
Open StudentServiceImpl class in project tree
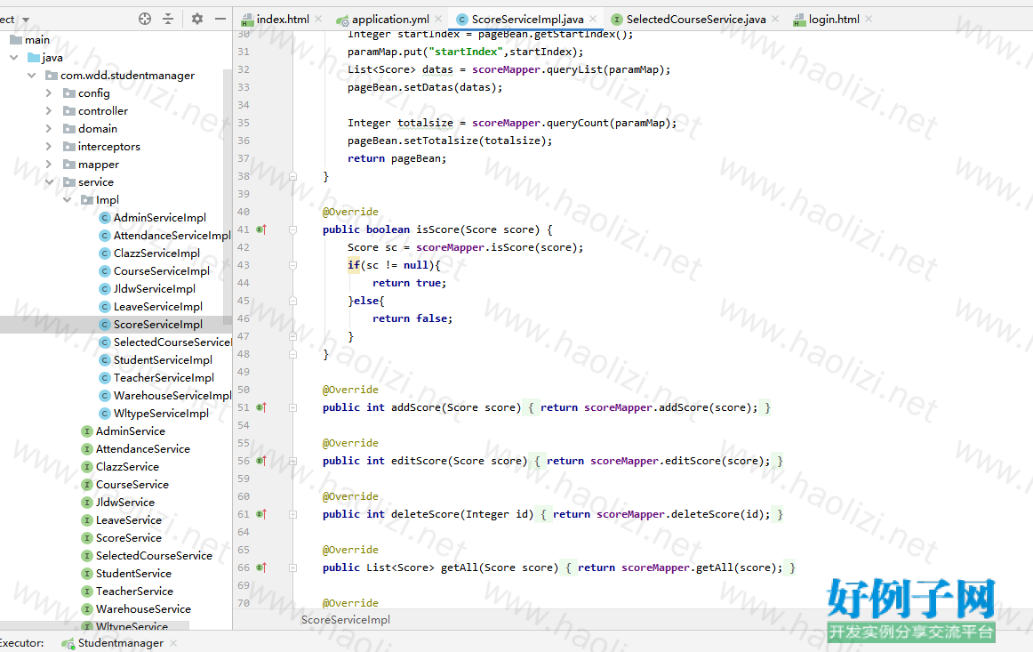(163, 360)
